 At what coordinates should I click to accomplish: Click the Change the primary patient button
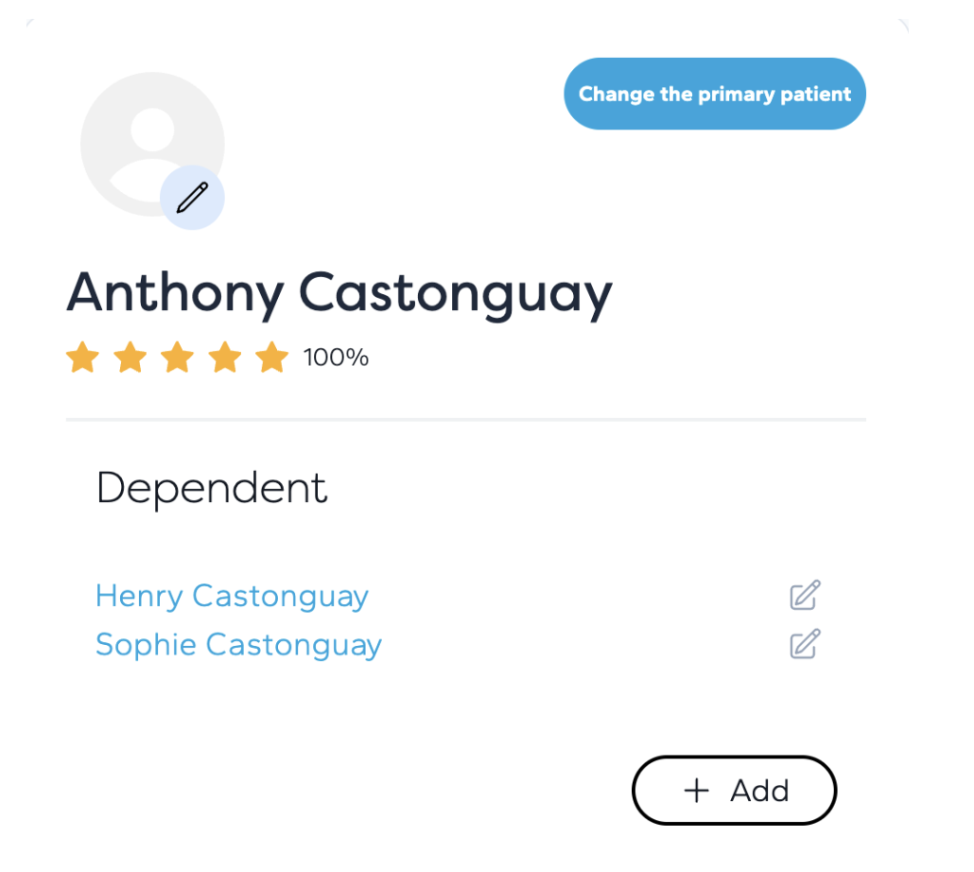(714, 94)
